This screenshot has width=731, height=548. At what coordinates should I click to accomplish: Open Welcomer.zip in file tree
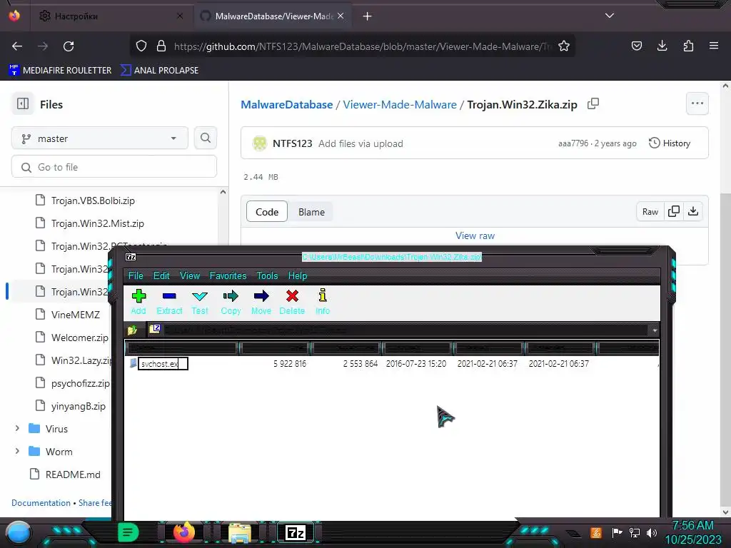pyautogui.click(x=80, y=338)
